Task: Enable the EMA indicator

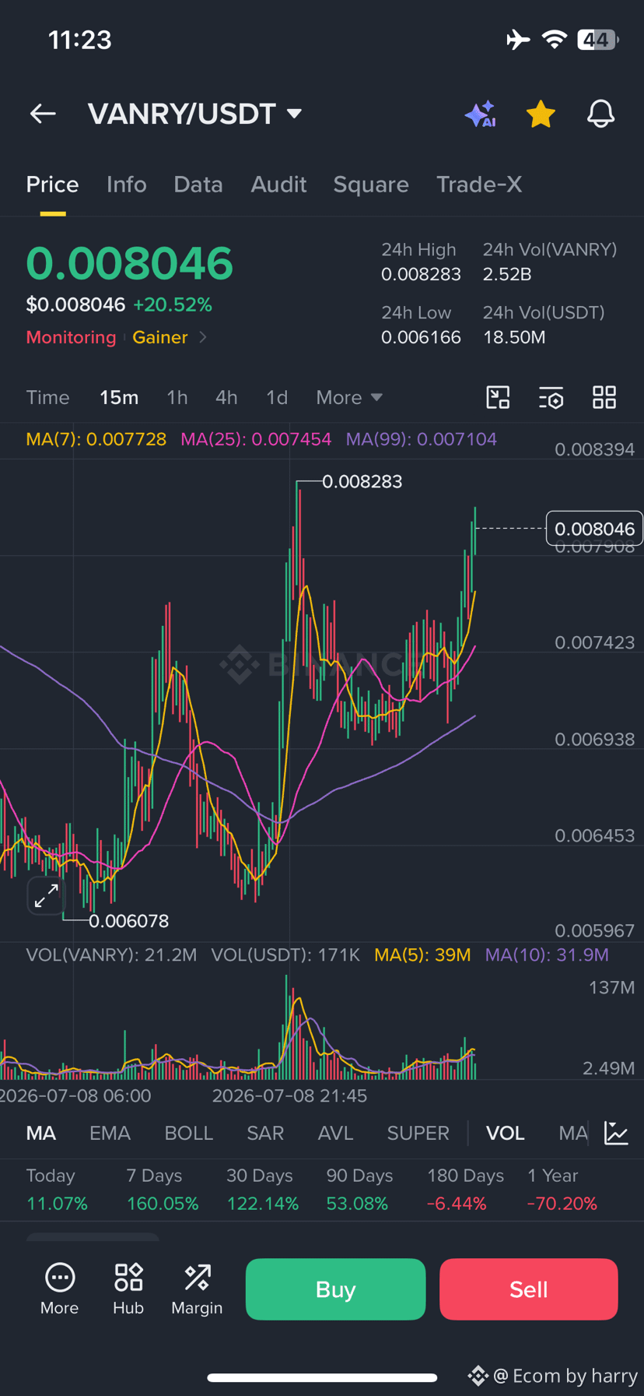Action: [110, 1134]
